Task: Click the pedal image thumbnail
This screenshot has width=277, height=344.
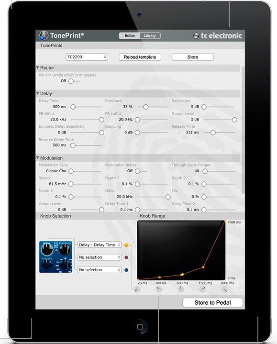Action: click(x=55, y=257)
